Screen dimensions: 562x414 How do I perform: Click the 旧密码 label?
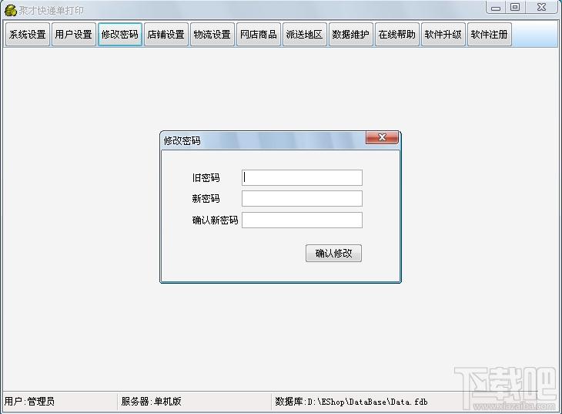point(206,178)
